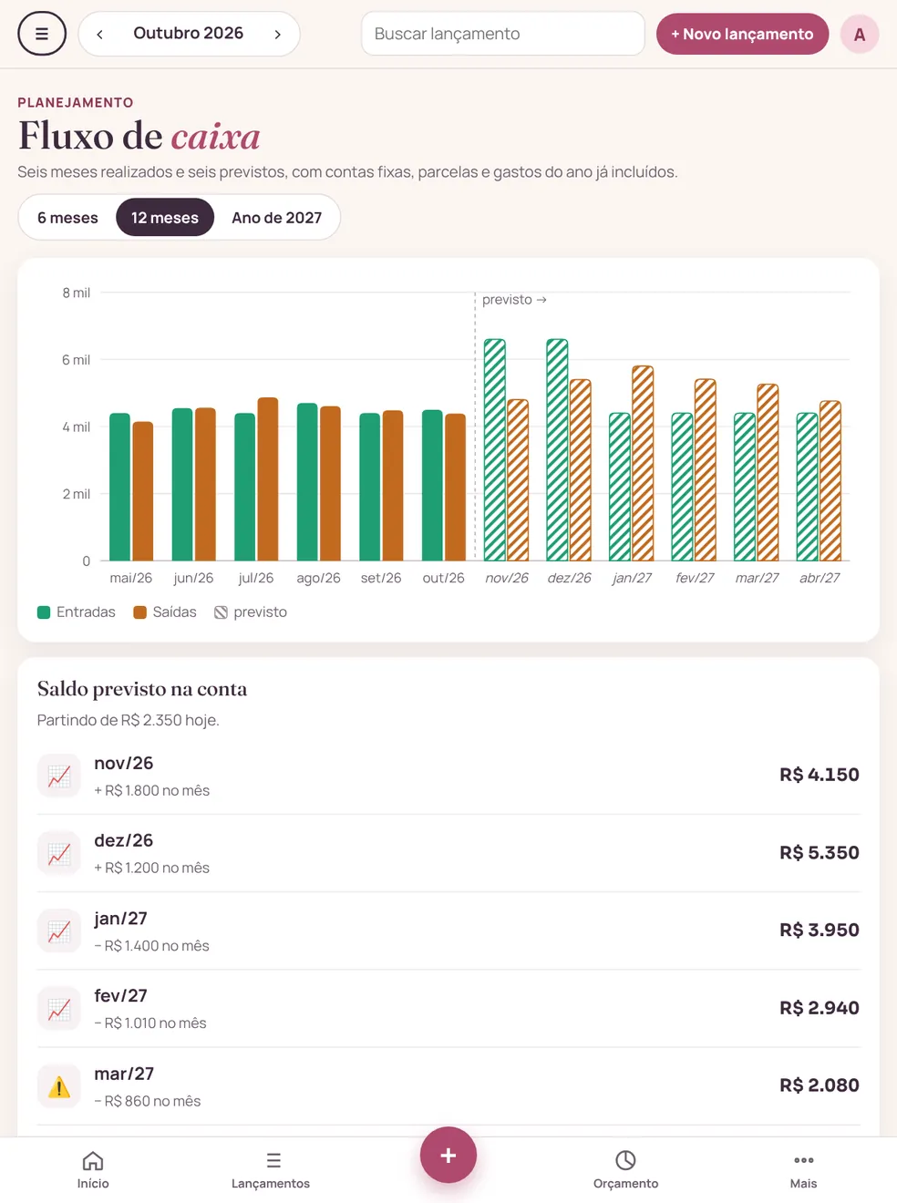This screenshot has width=897, height=1203.
Task: Toggle Saídas legend swatch
Action: [x=139, y=612]
